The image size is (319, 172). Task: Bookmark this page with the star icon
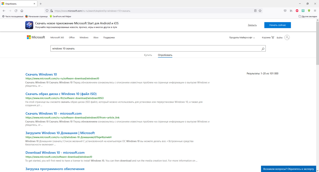260,11
